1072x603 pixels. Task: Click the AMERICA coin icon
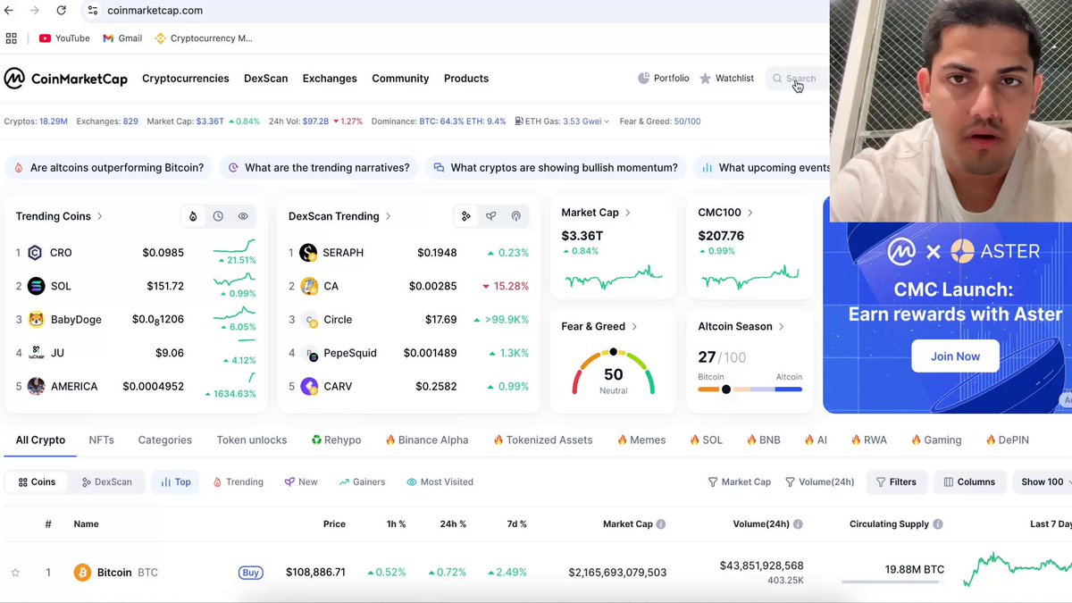[36, 387]
